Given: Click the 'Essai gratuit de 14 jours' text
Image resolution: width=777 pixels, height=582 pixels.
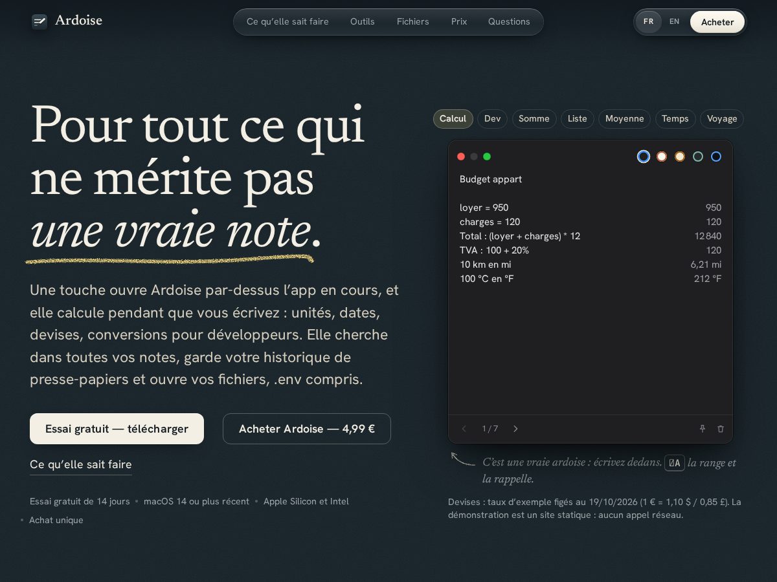Looking at the screenshot, I should 80,501.
